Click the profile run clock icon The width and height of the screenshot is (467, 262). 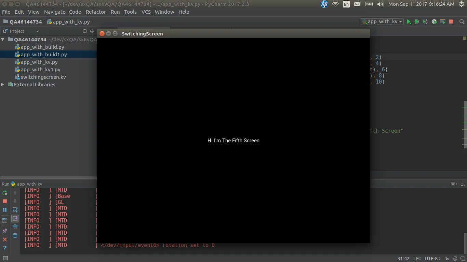tap(434, 21)
